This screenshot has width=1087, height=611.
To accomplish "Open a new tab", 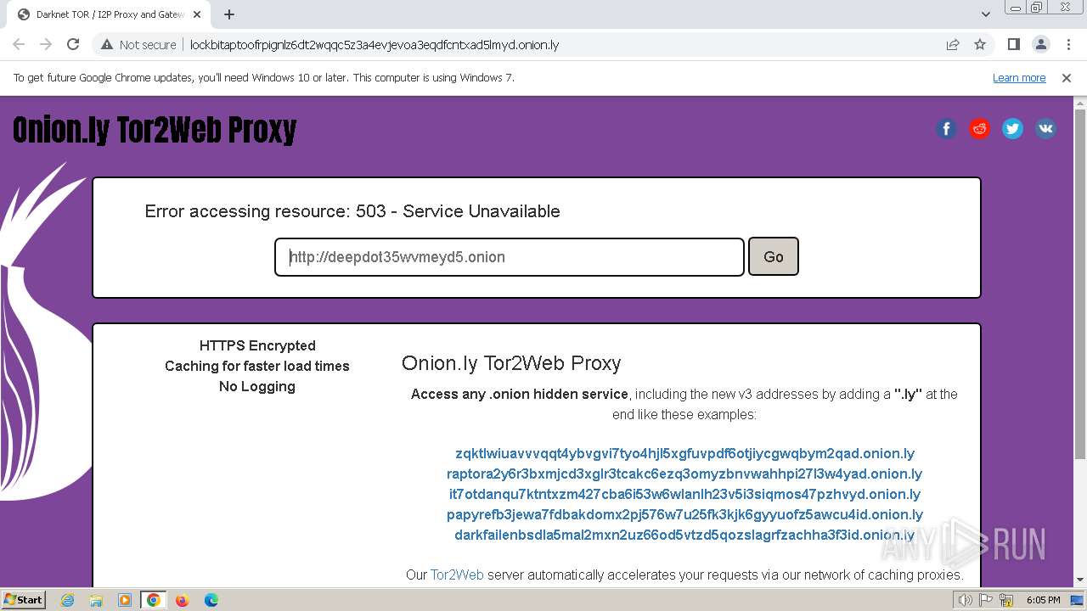I will 229,14.
